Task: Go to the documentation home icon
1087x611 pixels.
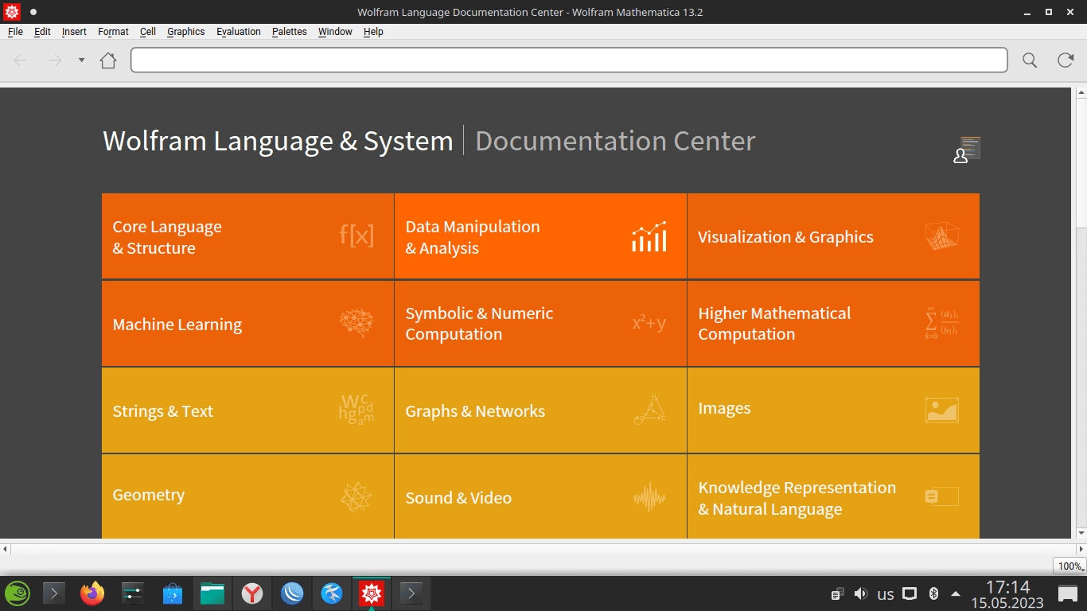Action: [x=108, y=60]
